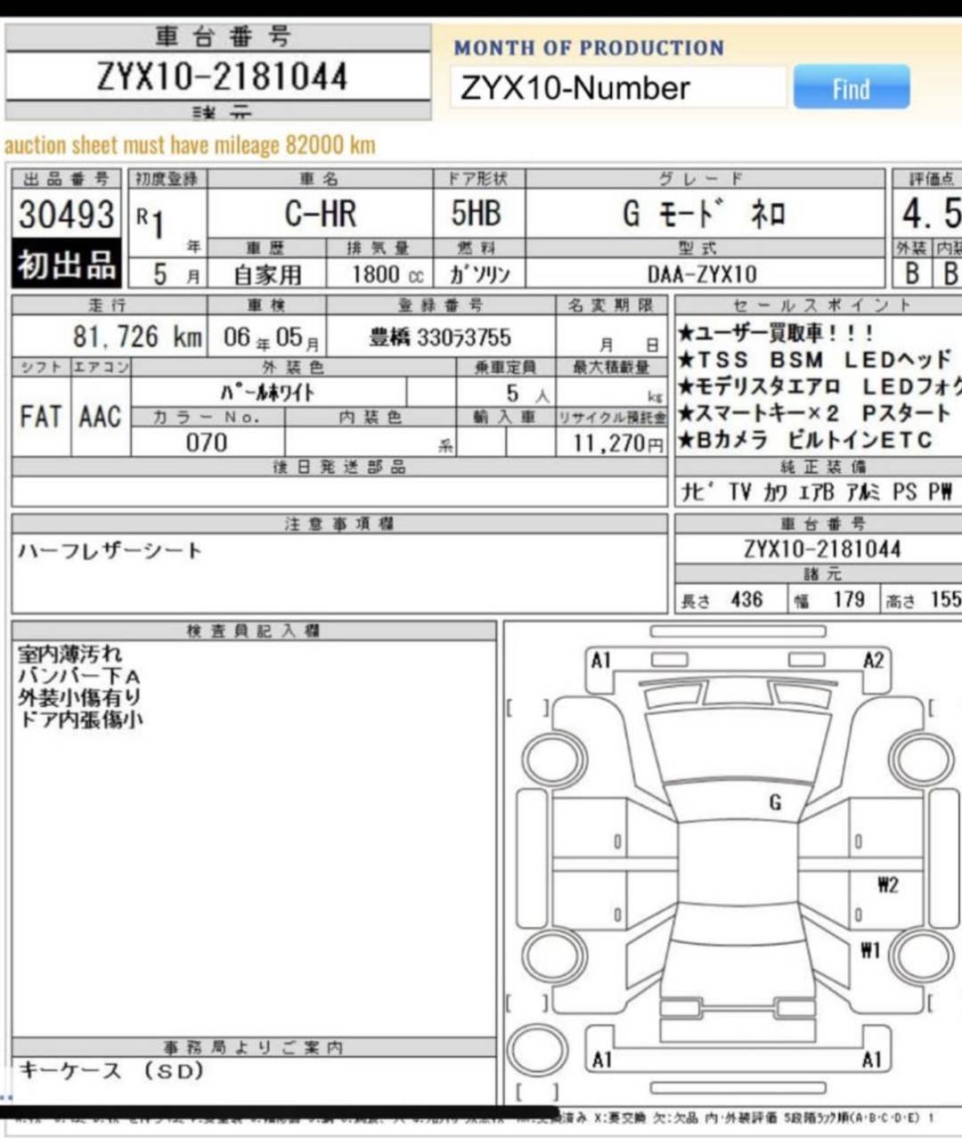Click the モデリスタエアロ sales point line

click(819, 386)
